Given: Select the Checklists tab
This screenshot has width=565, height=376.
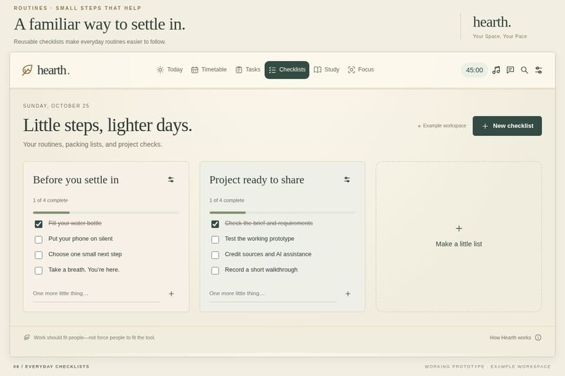Looking at the screenshot, I should point(287,70).
